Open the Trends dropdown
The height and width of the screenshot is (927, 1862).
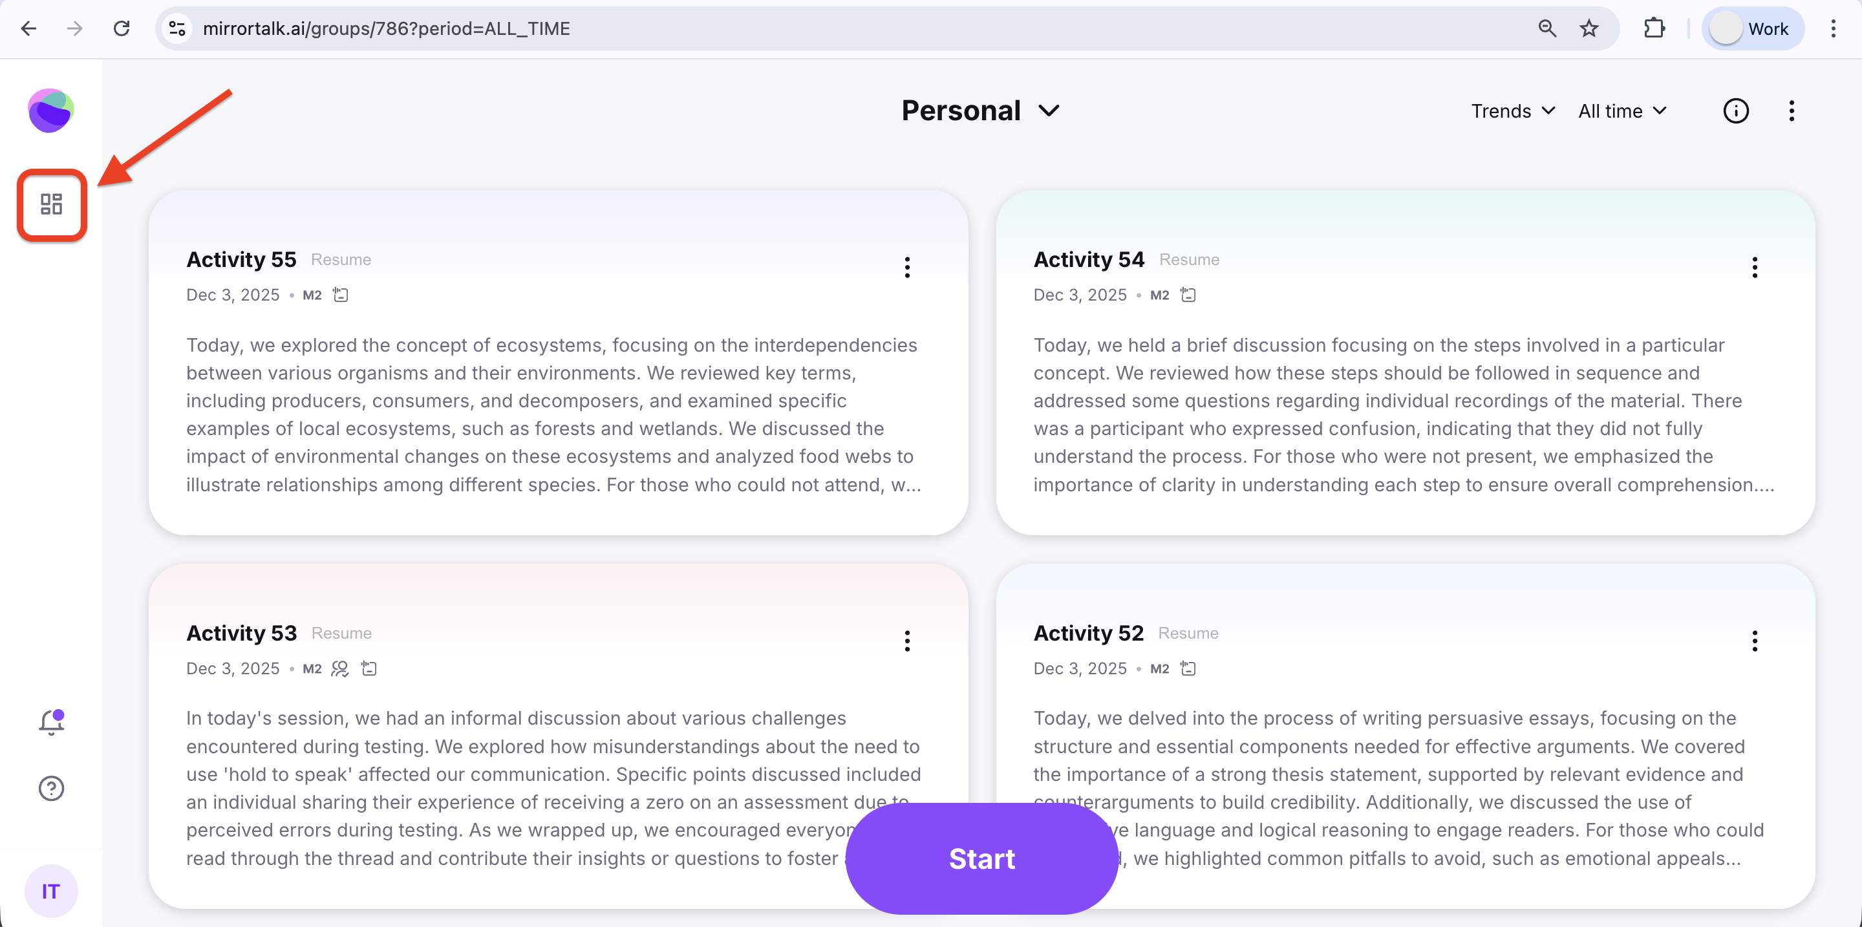tap(1513, 111)
